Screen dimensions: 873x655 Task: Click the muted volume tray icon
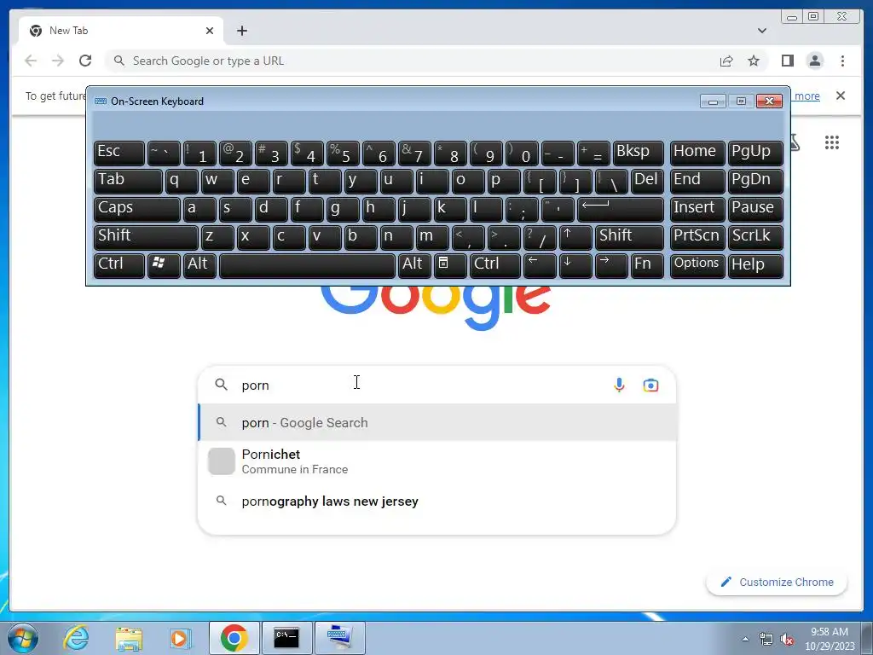787,640
